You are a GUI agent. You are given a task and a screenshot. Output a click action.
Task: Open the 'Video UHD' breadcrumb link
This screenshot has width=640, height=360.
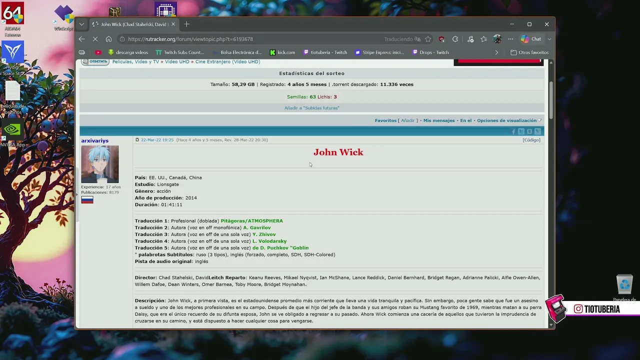(177, 61)
